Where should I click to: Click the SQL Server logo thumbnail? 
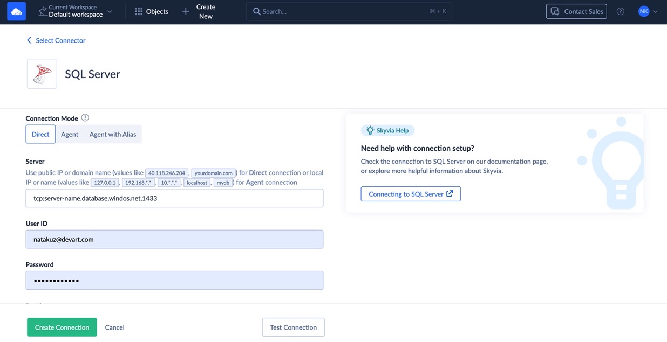coord(42,74)
